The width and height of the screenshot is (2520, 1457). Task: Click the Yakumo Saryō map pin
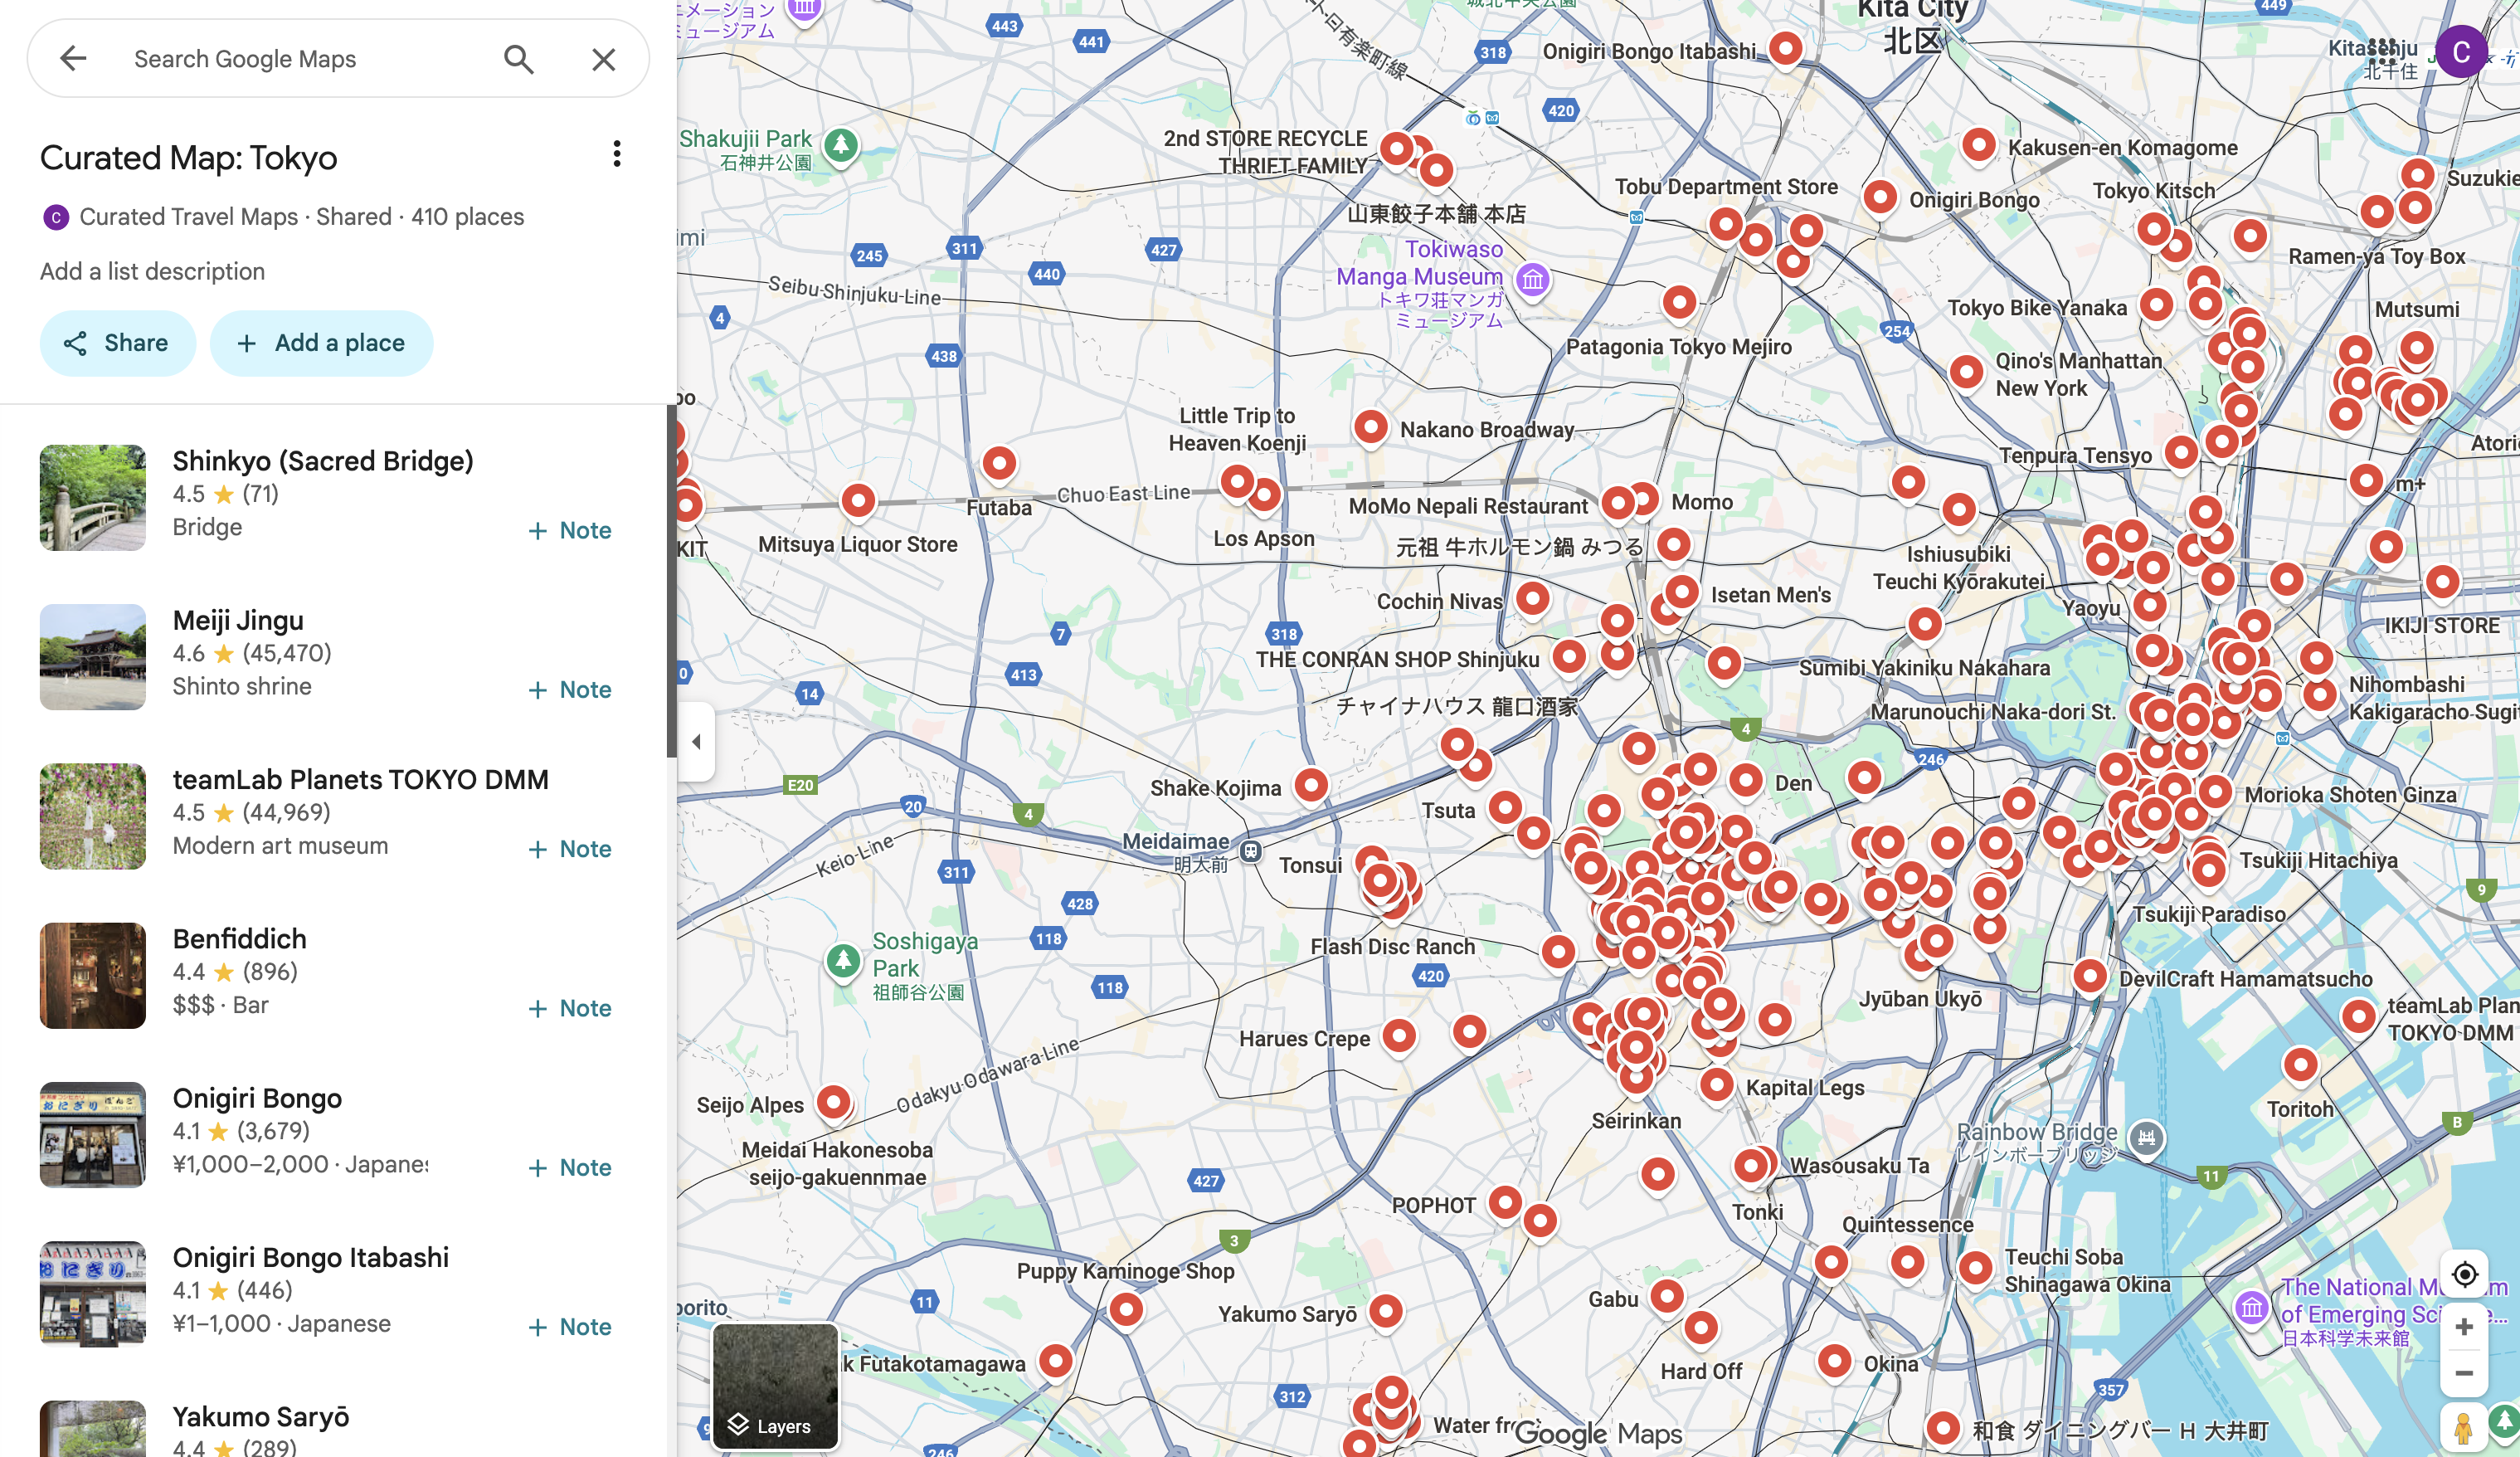pyautogui.click(x=1385, y=1311)
